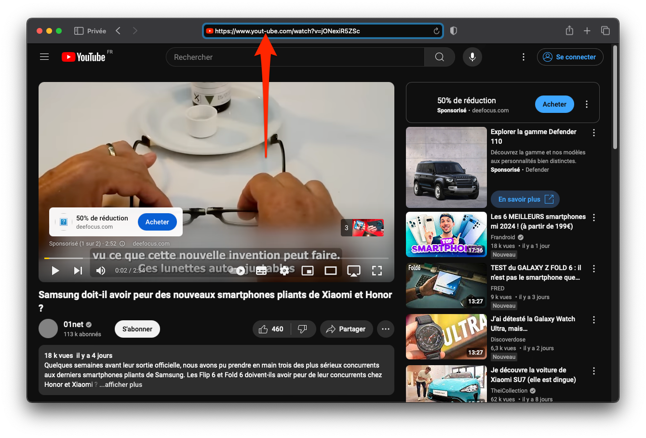Focus the Rechercher search field
This screenshot has height=438, width=646.
click(295, 57)
